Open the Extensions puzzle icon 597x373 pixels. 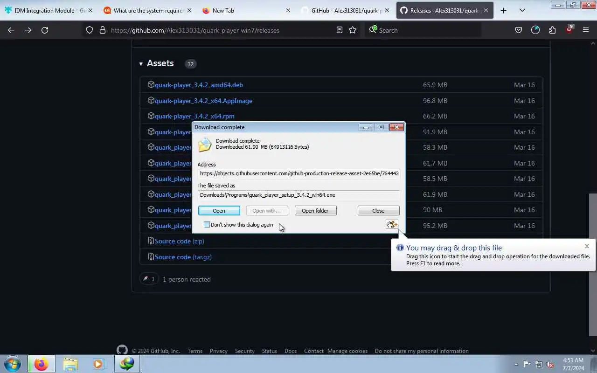point(552,30)
